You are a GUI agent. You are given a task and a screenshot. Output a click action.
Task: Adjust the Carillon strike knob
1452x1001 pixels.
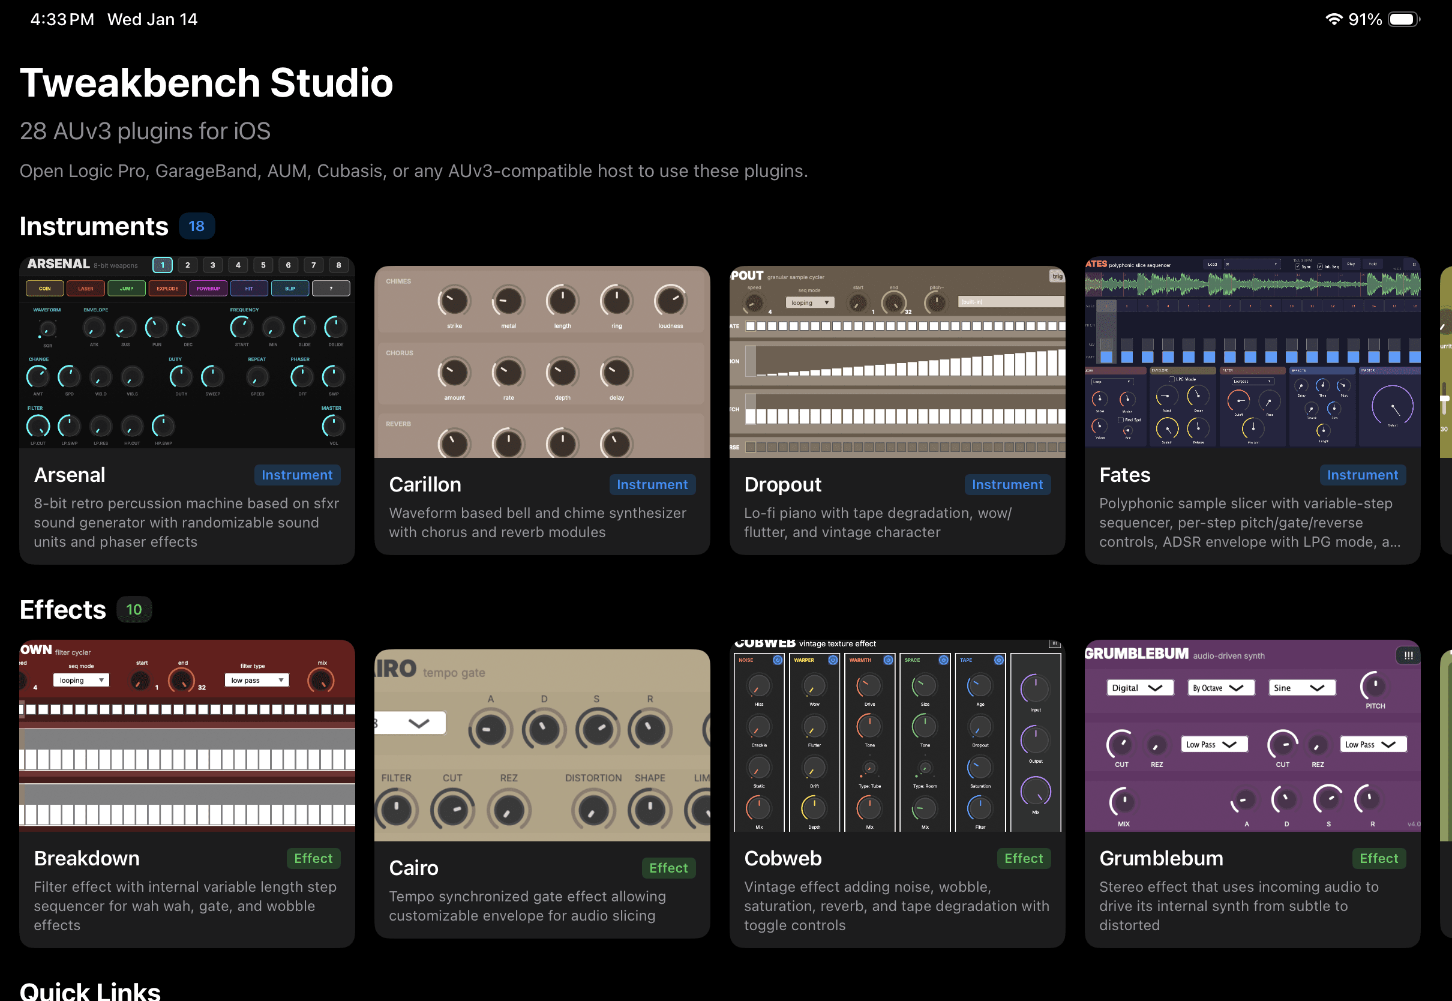pyautogui.click(x=454, y=301)
